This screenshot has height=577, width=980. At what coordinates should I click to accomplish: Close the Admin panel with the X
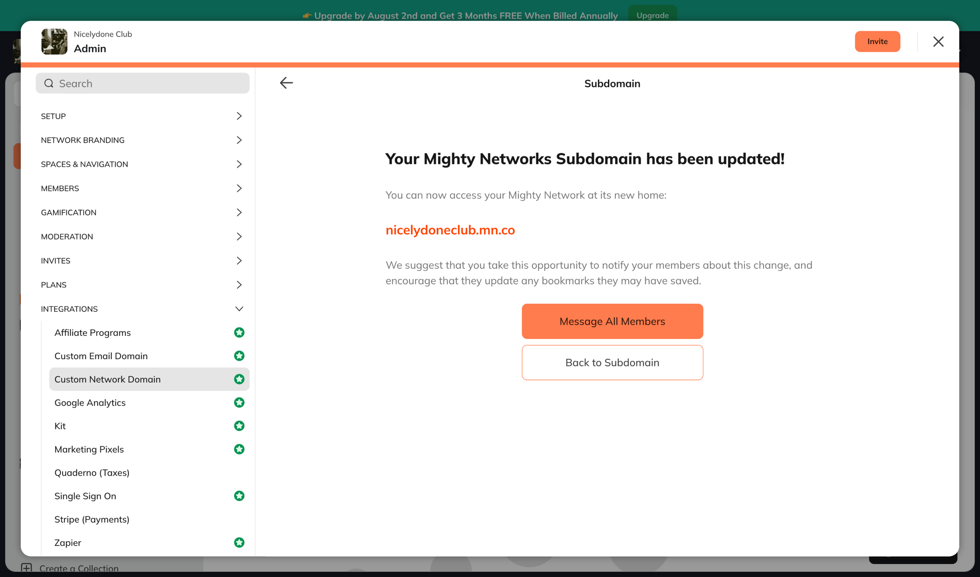[x=938, y=41]
